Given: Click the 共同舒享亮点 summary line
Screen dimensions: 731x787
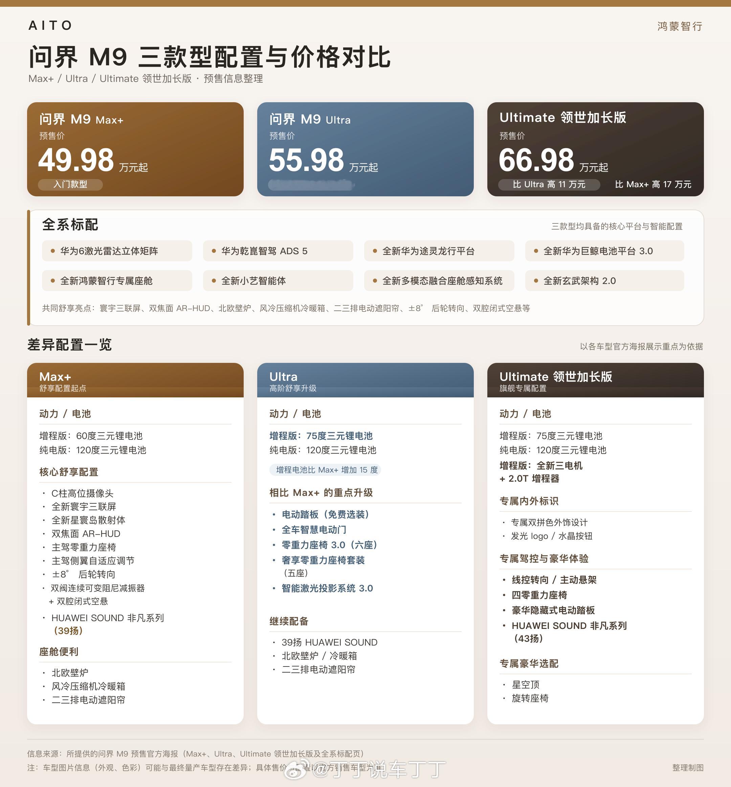Looking at the screenshot, I should coord(286,308).
